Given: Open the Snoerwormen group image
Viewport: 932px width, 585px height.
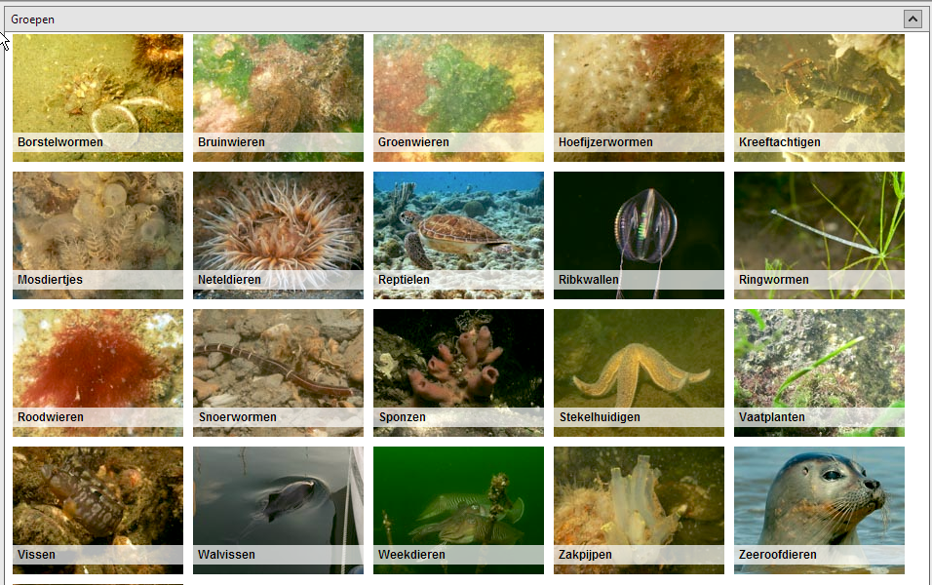Looking at the screenshot, I should pyautogui.click(x=278, y=372).
